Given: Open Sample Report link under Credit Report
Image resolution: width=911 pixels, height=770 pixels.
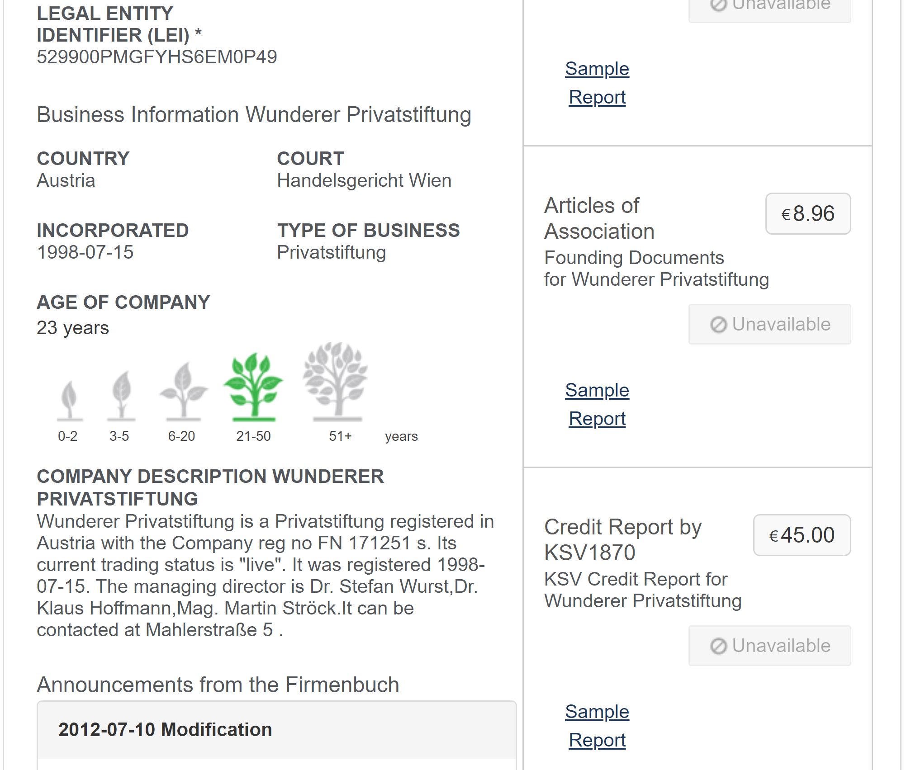Looking at the screenshot, I should tap(597, 726).
